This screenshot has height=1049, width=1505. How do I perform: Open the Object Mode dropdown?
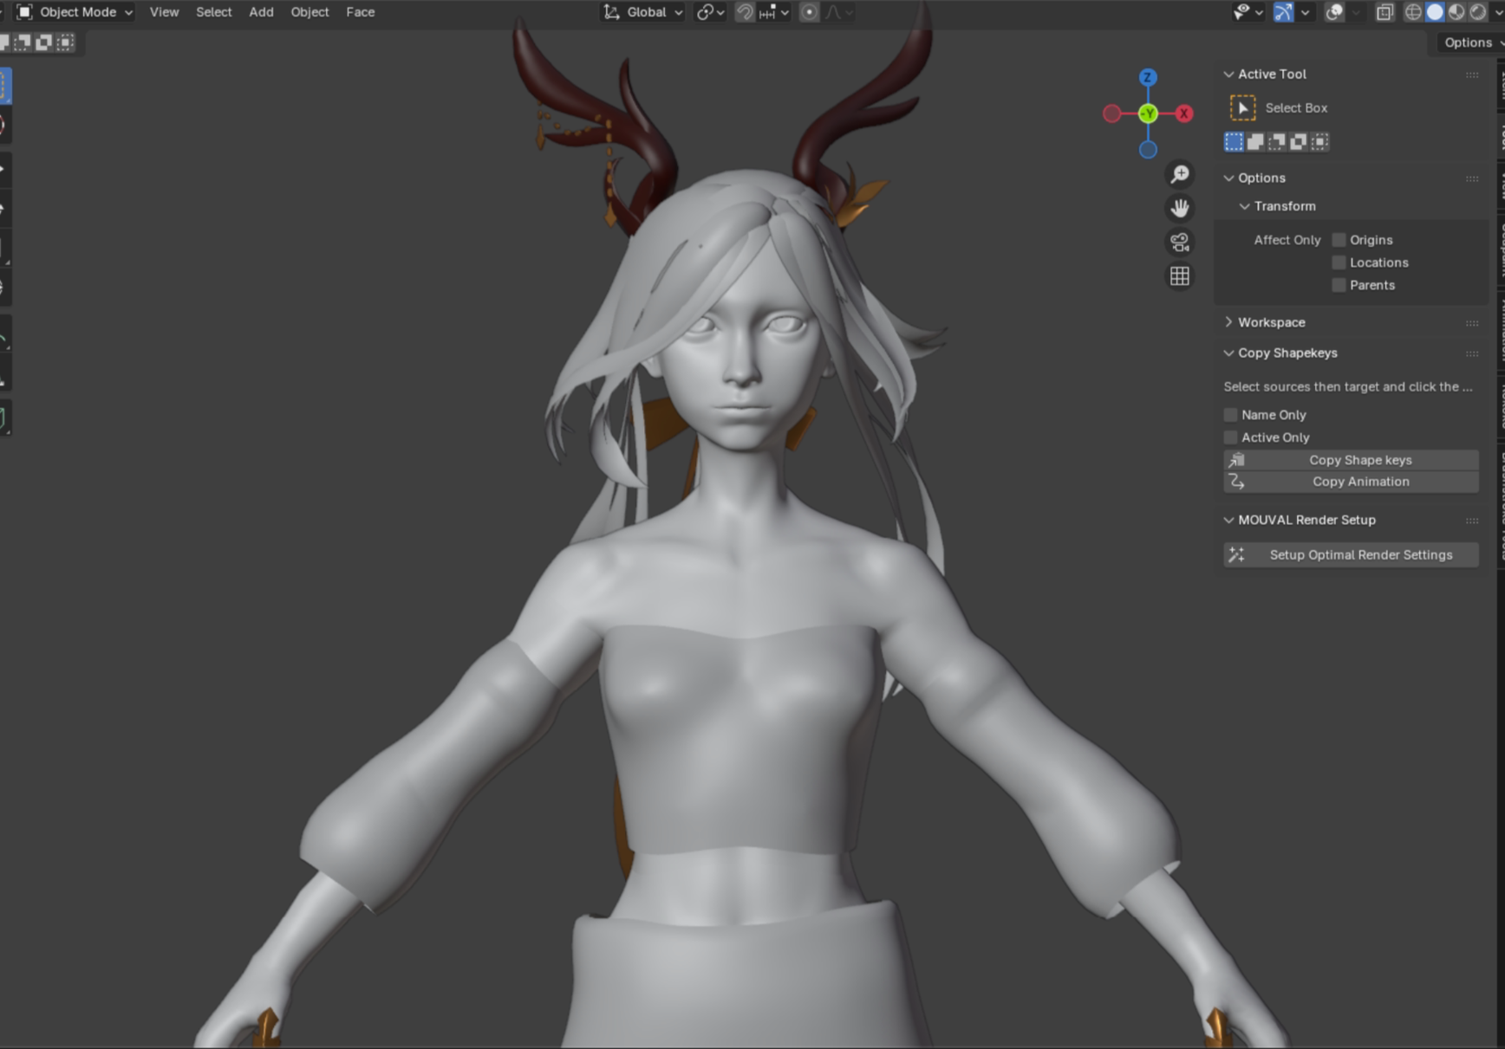click(75, 12)
